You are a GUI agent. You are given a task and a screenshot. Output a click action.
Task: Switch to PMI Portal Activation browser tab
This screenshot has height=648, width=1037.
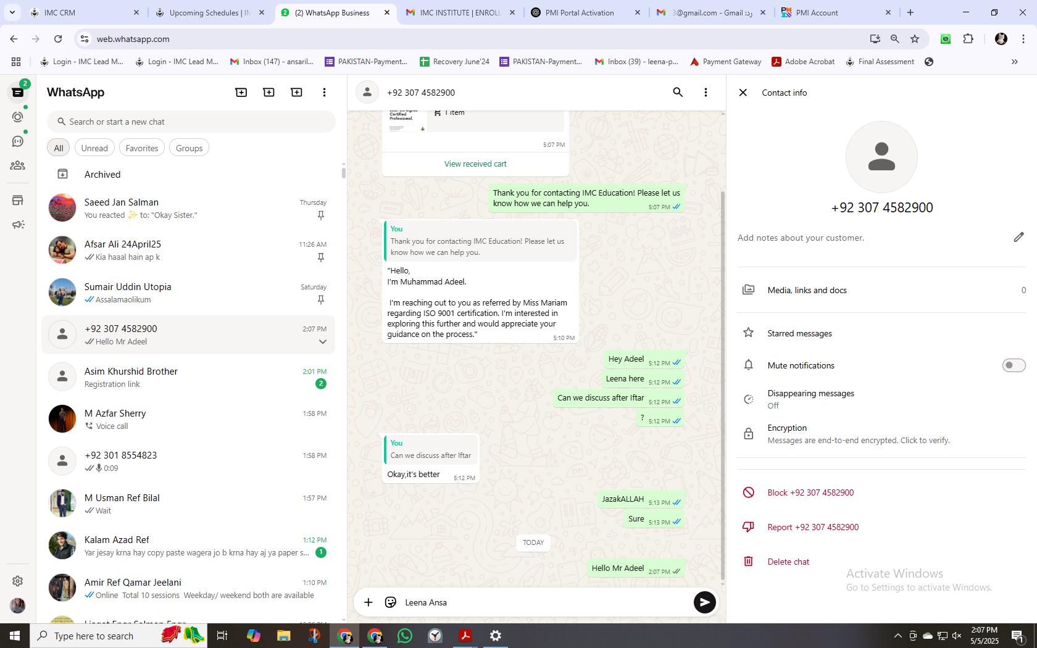[x=585, y=12]
